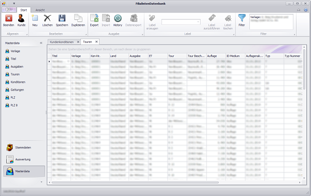311x196 pixels.
Task: Create a new entry with Neu
Action: click(35, 18)
